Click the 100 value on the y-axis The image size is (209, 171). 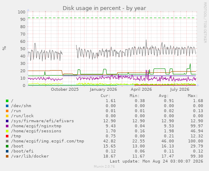point(21,12)
